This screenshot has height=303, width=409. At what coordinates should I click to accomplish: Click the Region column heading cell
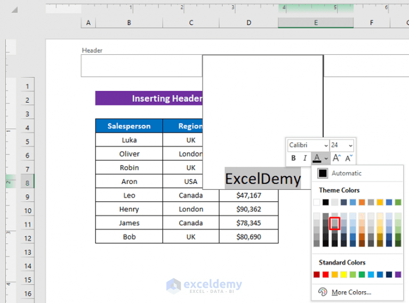coord(183,126)
